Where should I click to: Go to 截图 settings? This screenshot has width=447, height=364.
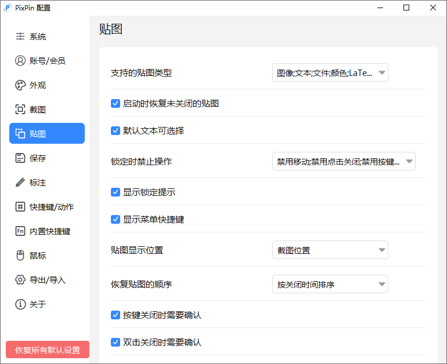click(47, 110)
